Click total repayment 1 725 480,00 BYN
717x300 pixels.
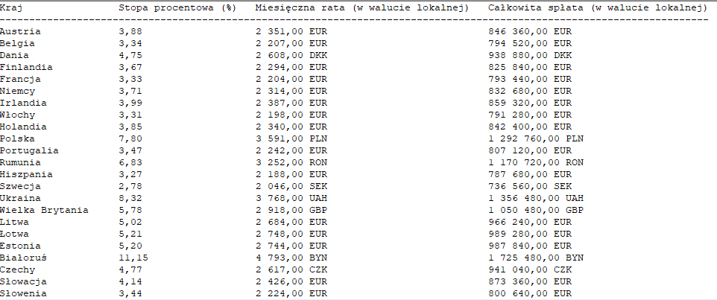coord(535,258)
